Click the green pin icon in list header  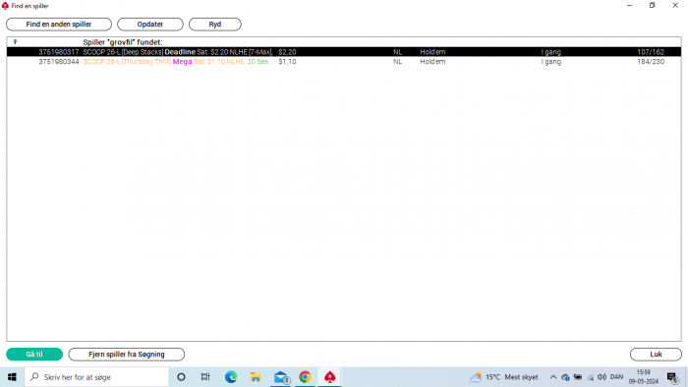(x=15, y=42)
